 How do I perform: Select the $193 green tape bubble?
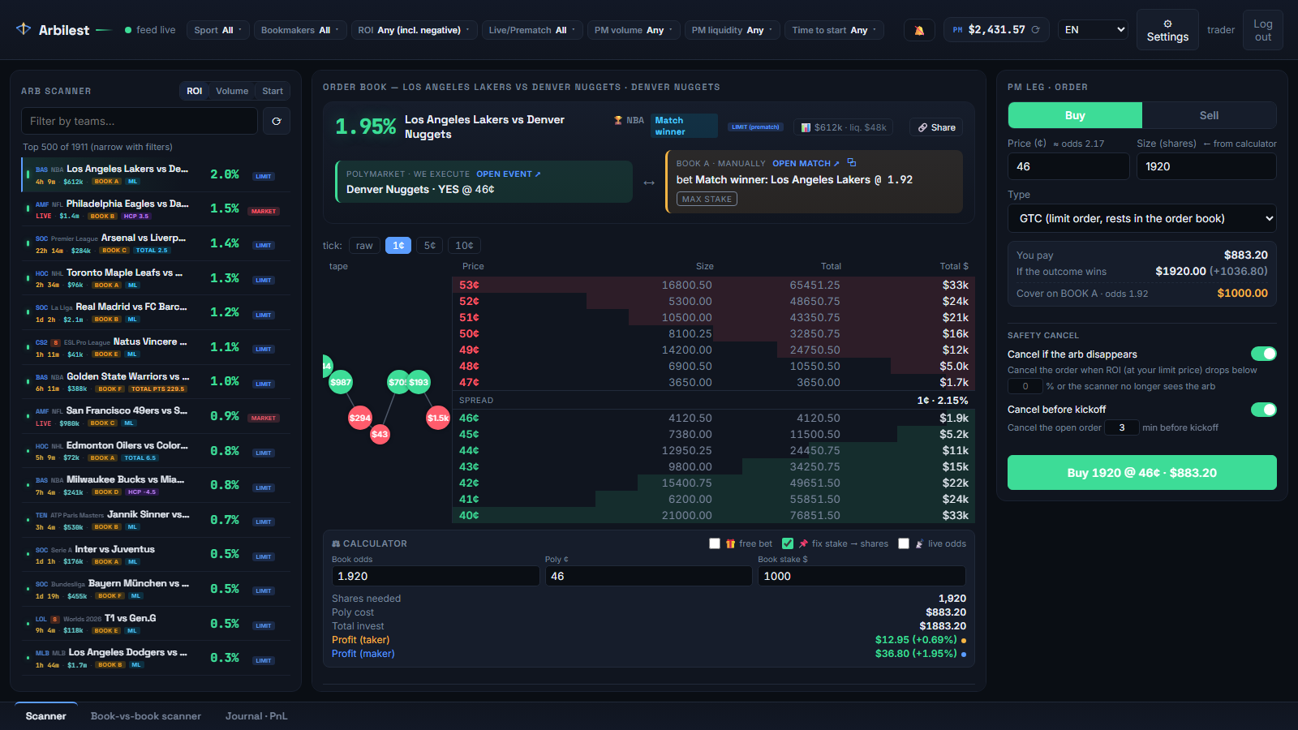click(x=419, y=382)
